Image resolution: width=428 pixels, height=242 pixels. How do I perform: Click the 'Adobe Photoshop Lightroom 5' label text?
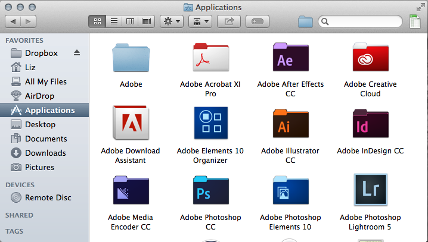pos(370,222)
